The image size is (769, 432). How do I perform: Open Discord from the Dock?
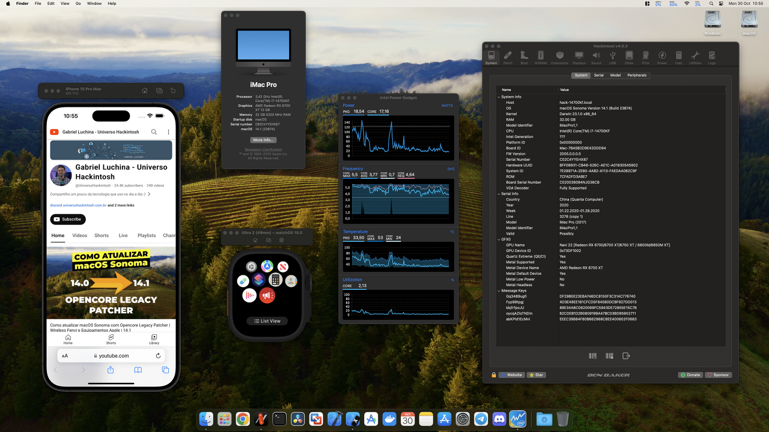(x=499, y=419)
